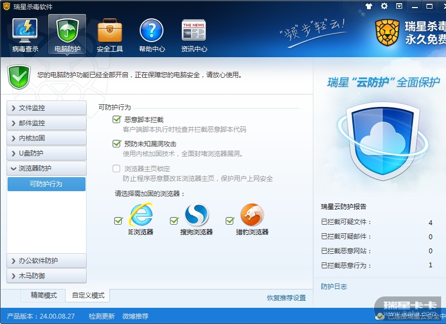This screenshot has height=324, width=446.
Task: Click the 瑞星"云防护"全面保护 banner text
Action: (383, 82)
